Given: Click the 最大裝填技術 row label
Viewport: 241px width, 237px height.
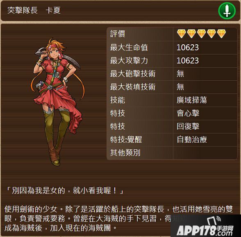Looking at the screenshot, I should pos(133,87).
